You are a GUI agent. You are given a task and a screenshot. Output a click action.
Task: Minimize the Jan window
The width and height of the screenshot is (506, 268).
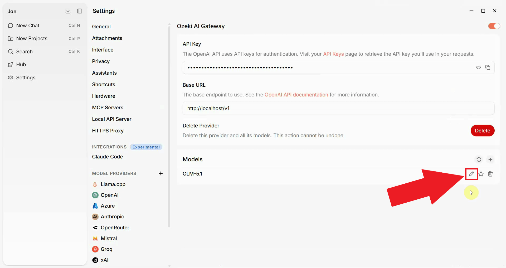[x=471, y=11]
